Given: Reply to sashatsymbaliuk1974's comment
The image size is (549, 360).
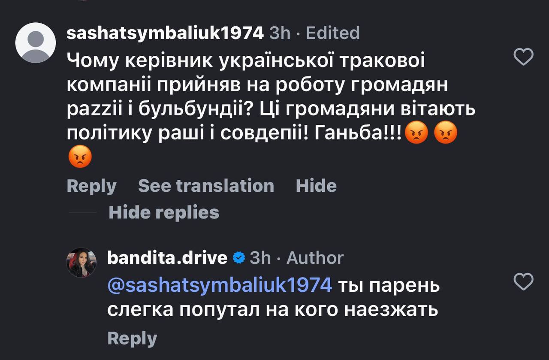Looking at the screenshot, I should pos(91,186).
